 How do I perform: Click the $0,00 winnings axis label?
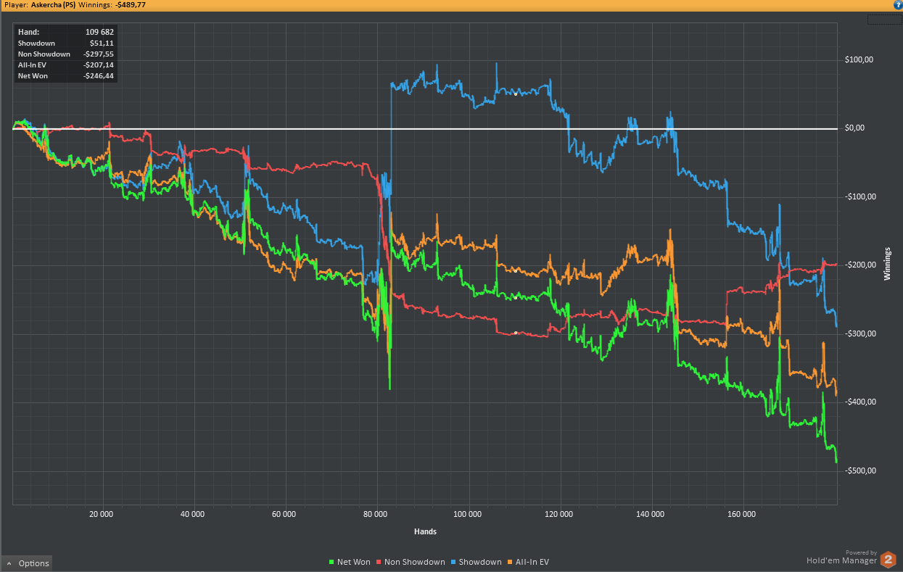[x=855, y=128]
